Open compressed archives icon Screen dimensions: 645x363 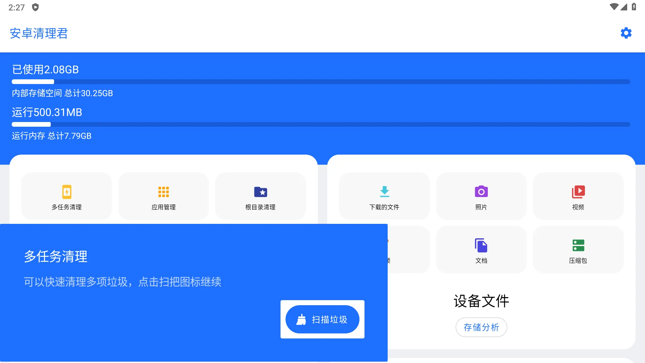point(578,245)
